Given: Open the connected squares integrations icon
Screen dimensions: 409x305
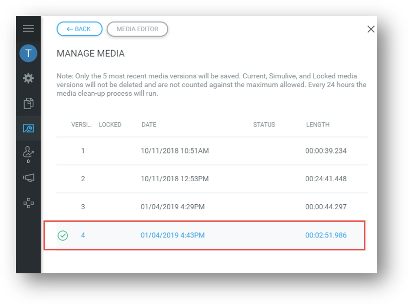Looking at the screenshot, I should (x=28, y=203).
